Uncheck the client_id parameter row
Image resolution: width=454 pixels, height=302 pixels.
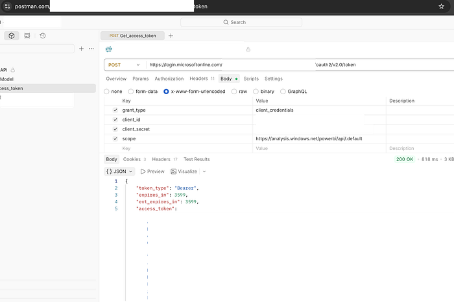click(x=115, y=120)
